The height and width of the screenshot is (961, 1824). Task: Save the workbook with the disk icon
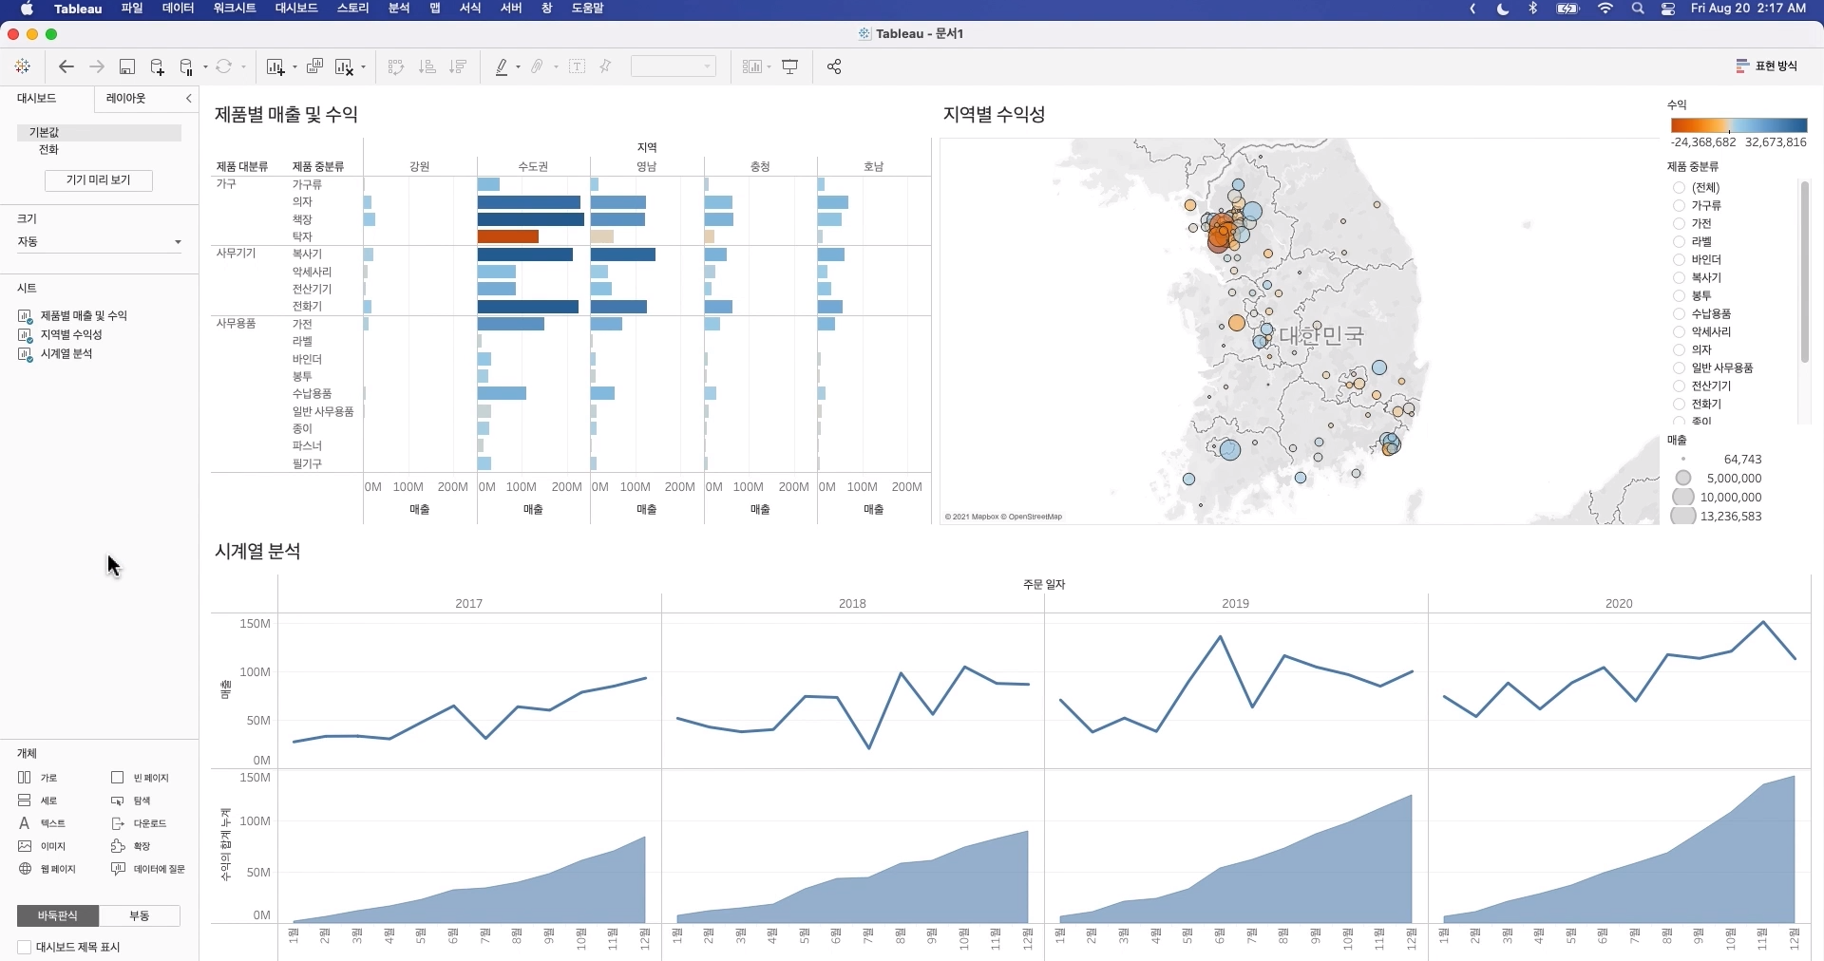tap(127, 66)
